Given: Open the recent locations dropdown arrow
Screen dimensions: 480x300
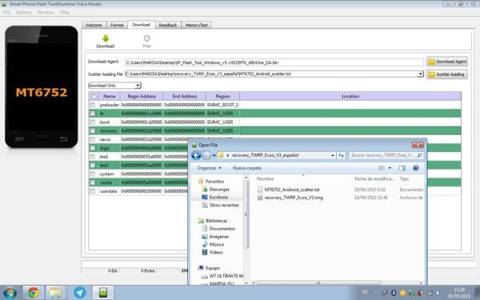Looking at the screenshot, I should click(214, 155).
